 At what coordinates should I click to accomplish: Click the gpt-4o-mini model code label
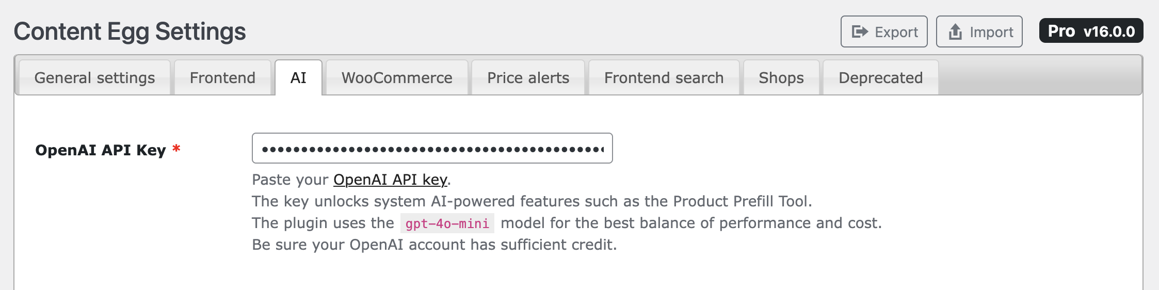point(447,223)
